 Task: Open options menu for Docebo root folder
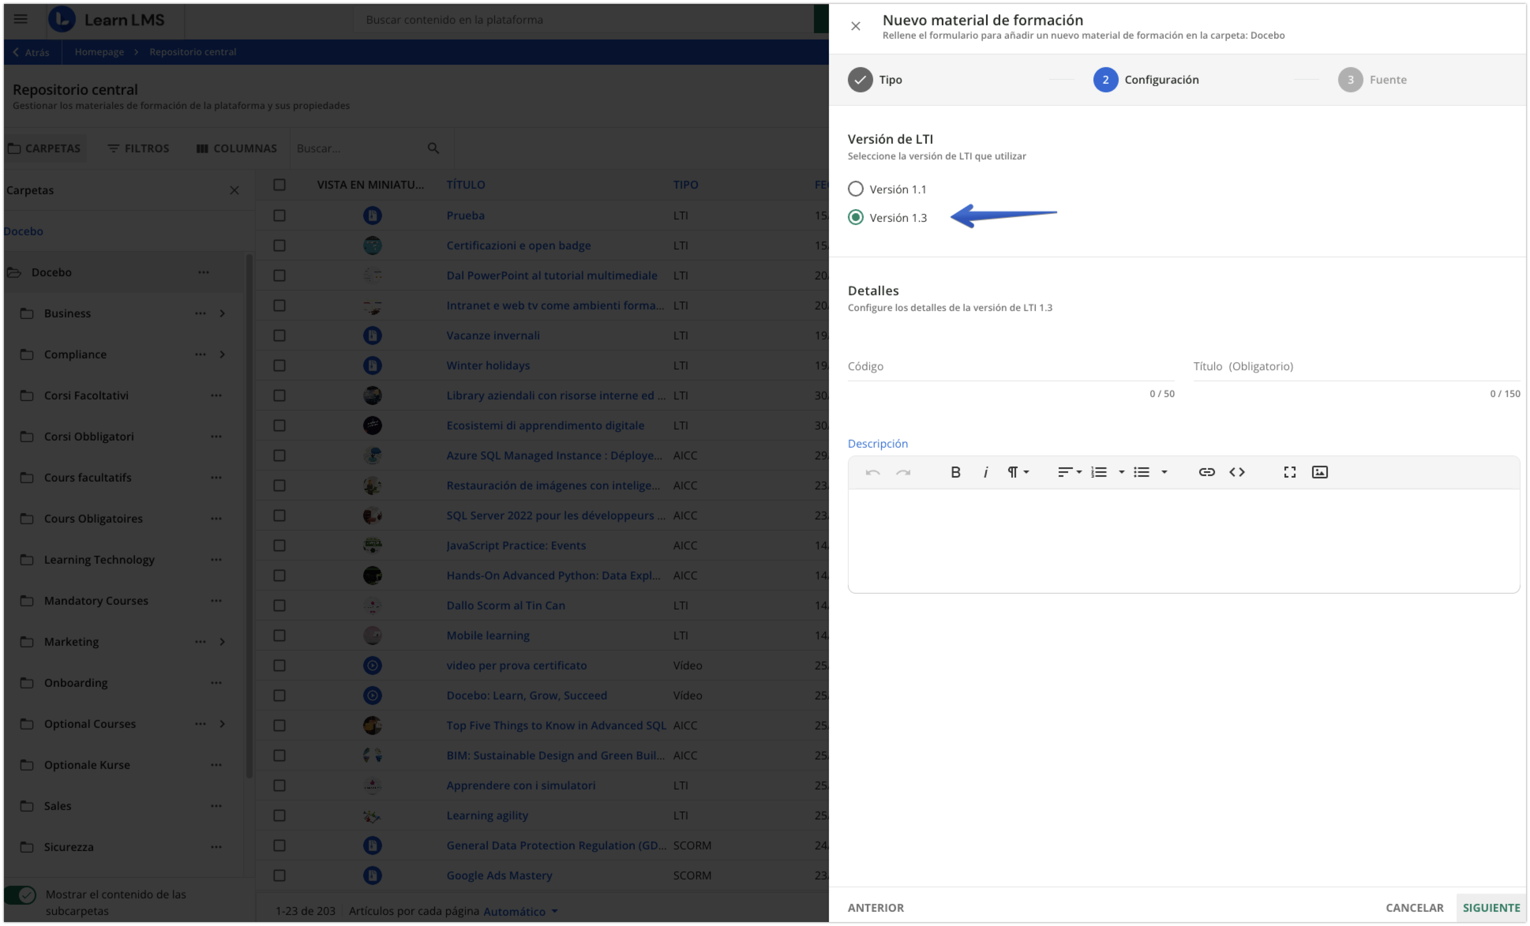(x=203, y=272)
